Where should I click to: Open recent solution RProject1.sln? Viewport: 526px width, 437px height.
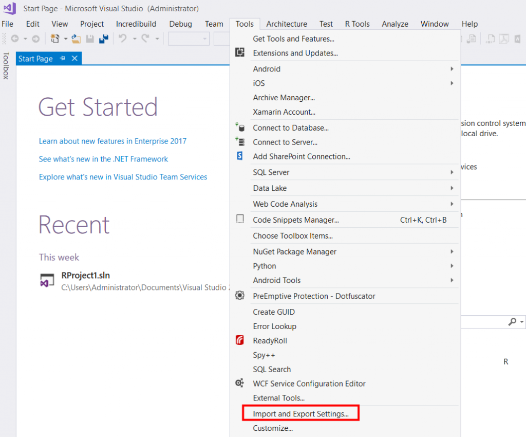(86, 275)
